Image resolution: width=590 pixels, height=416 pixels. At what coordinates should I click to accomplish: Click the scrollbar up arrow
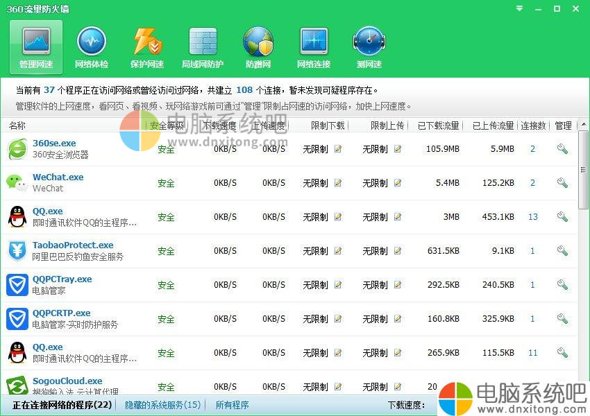584,124
